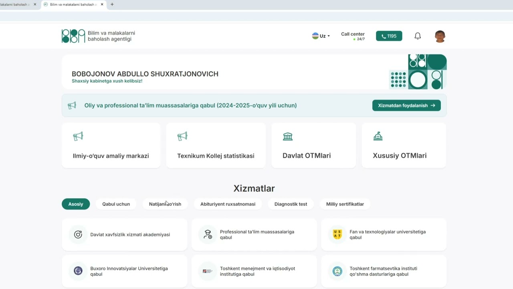Click the bank building icon for Davlat OTMlari
The image size is (513, 289).
(288, 136)
